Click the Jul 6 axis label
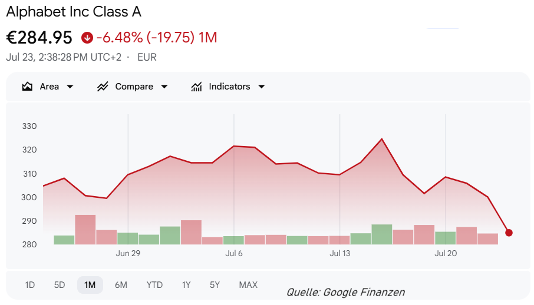The height and width of the screenshot is (305, 534). click(234, 253)
